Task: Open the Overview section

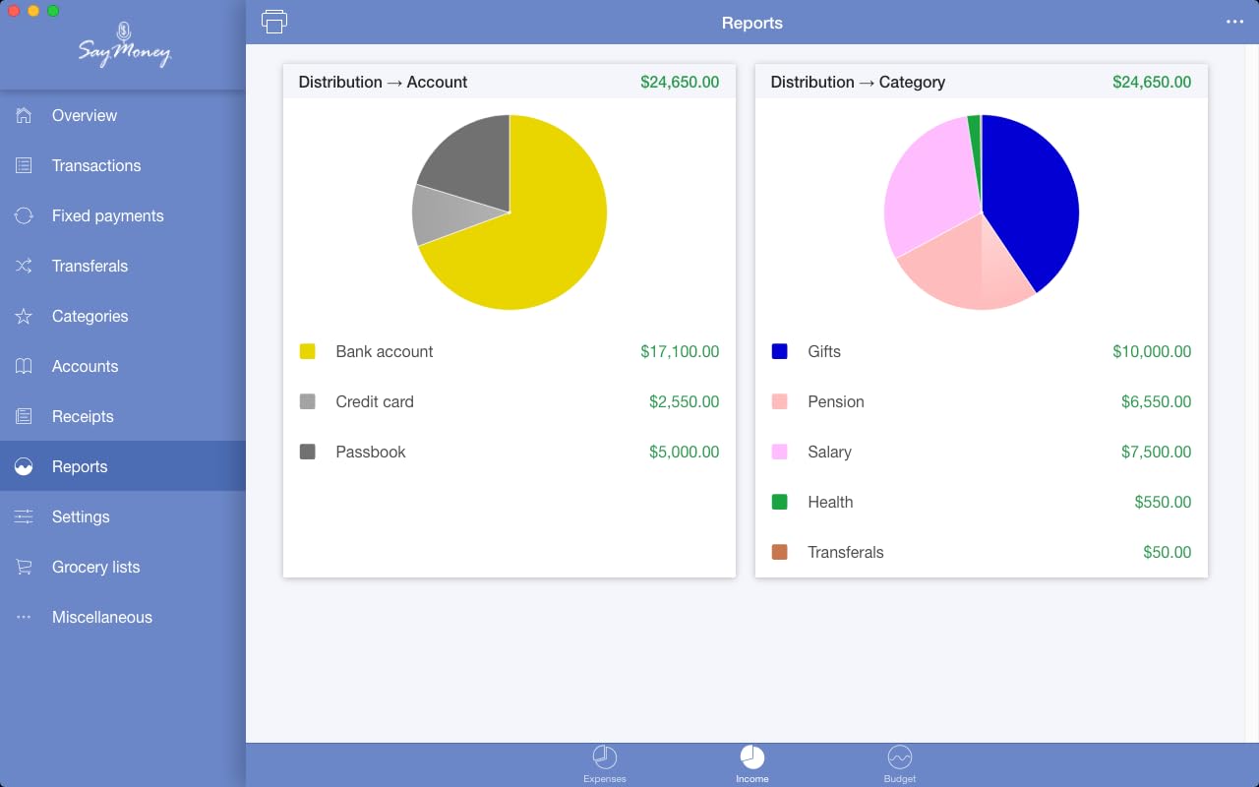Action: (123, 115)
